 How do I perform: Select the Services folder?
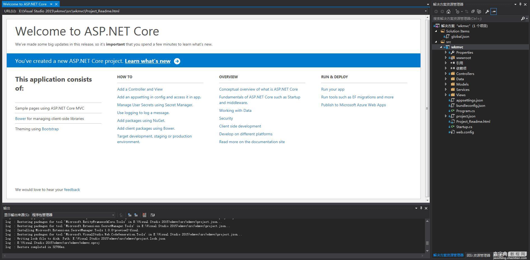tap(462, 89)
